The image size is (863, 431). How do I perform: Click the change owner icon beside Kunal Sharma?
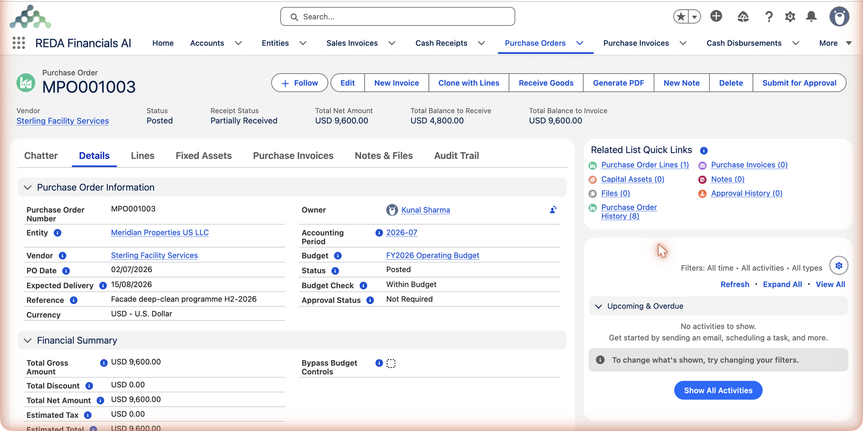[553, 210]
